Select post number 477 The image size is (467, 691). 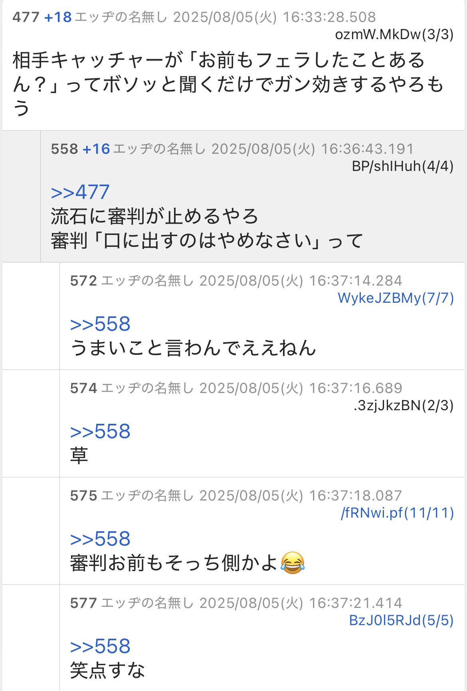26,17
